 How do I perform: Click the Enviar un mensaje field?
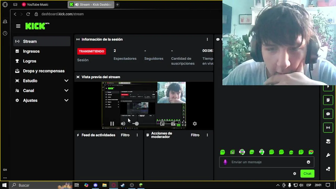[266, 162]
